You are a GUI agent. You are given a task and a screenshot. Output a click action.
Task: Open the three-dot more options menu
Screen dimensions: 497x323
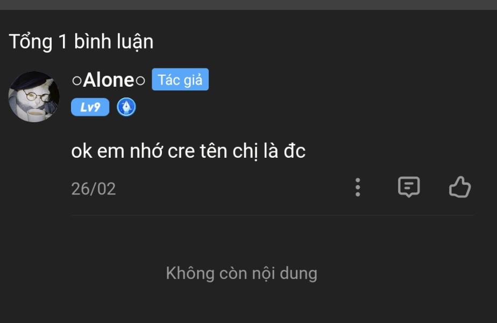click(358, 187)
